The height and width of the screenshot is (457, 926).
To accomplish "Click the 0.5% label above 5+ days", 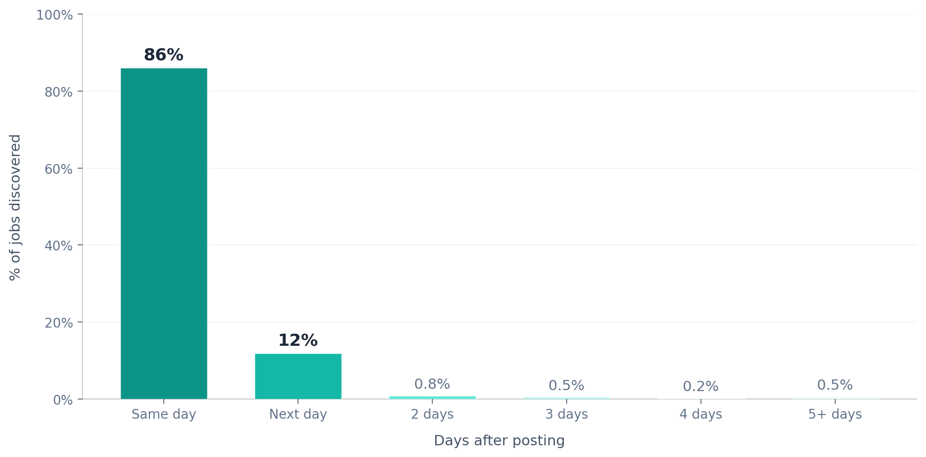I will (x=835, y=385).
